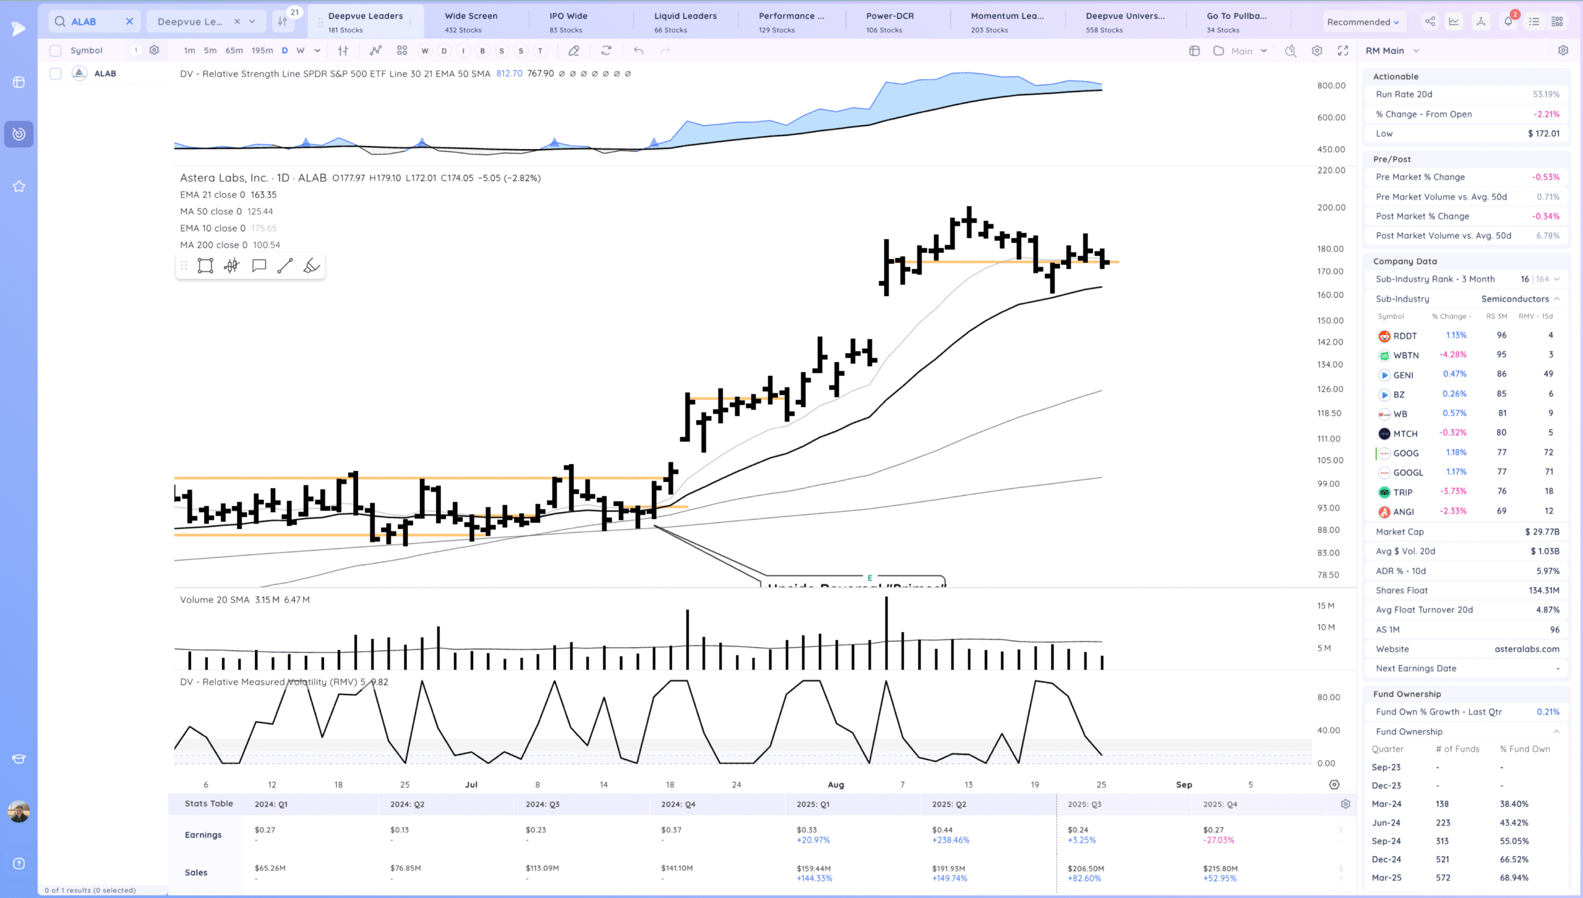The width and height of the screenshot is (1583, 898).
Task: Select the Deepvue Leaders tab
Action: pyautogui.click(x=365, y=22)
